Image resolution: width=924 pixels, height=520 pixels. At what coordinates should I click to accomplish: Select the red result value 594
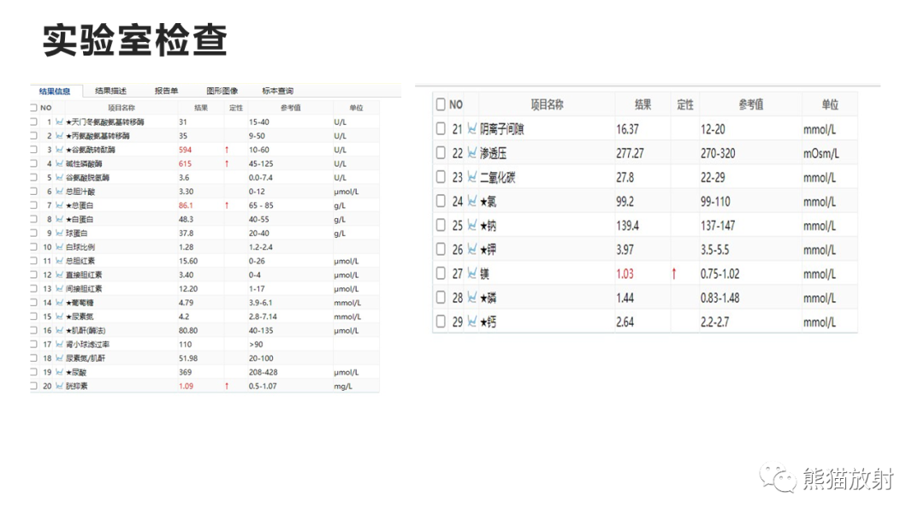(185, 150)
